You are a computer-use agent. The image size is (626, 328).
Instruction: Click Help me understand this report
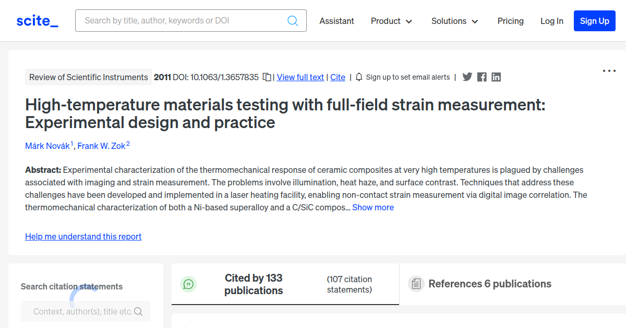point(83,236)
